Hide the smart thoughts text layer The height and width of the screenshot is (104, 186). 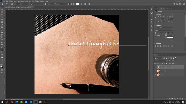point(155,67)
